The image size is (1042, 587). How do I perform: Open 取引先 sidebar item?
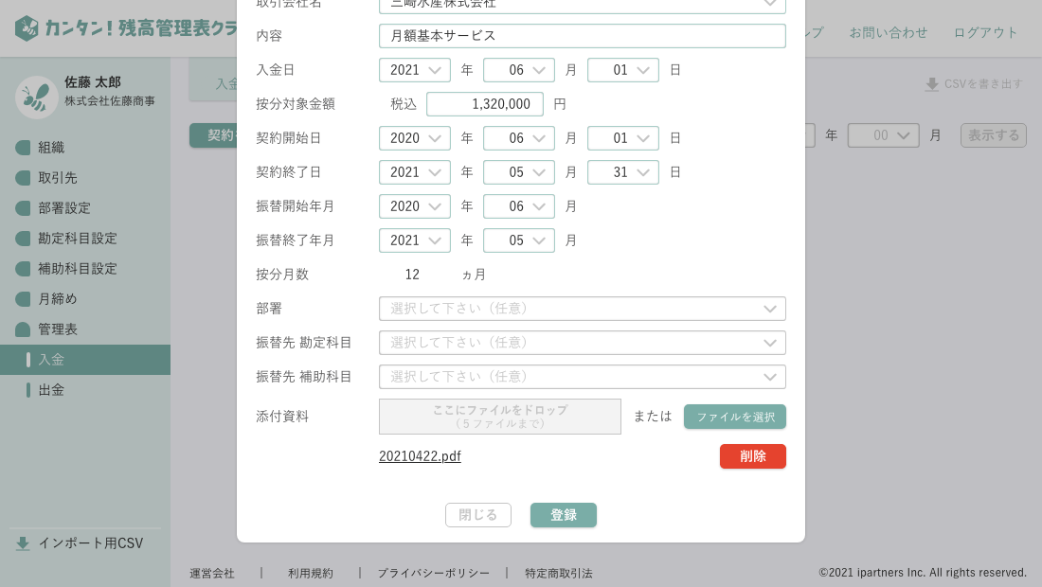click(x=57, y=178)
